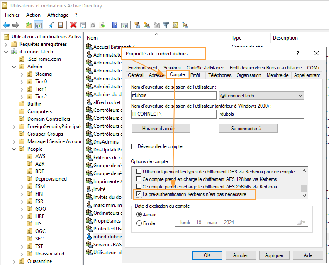Open the Organisation tab
This screenshot has width=329, height=265.
[x=249, y=75]
